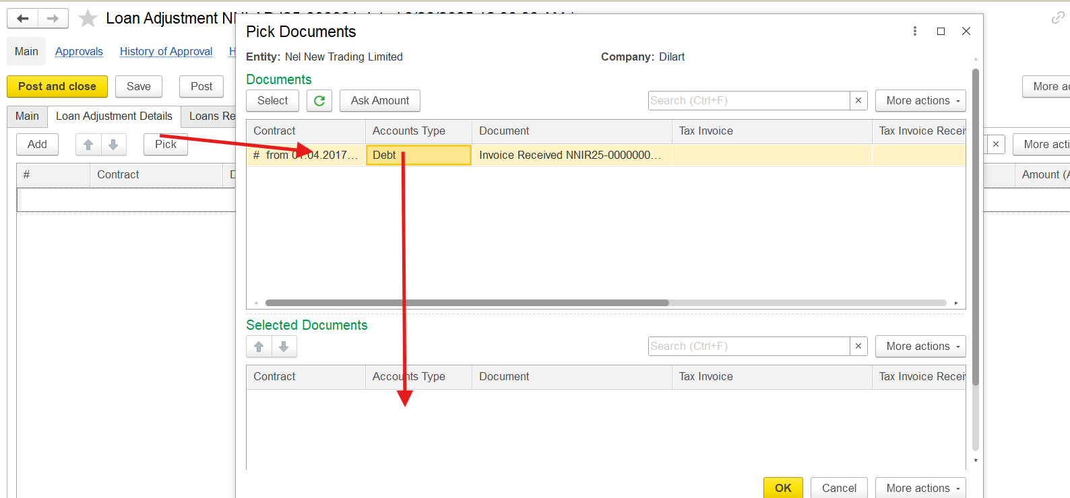Move row up in Loan Adjustment Details
This screenshot has width=1070, height=498.
pos(88,145)
